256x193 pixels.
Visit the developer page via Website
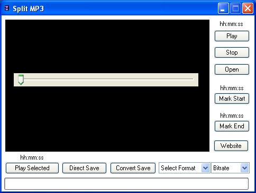(231, 146)
